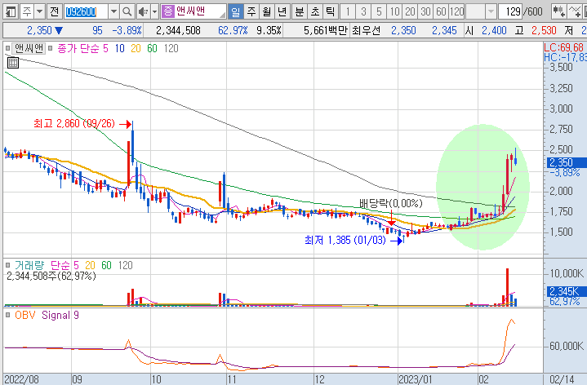Select the 월 monthly chart period
The image size is (587, 385).
(266, 12)
